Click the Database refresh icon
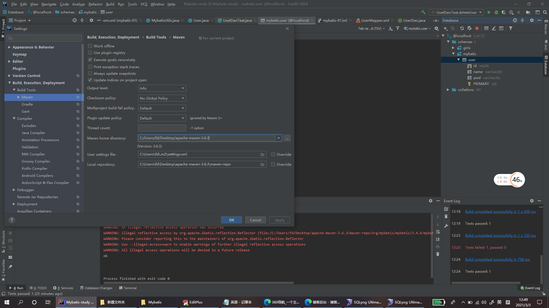 [462, 28]
